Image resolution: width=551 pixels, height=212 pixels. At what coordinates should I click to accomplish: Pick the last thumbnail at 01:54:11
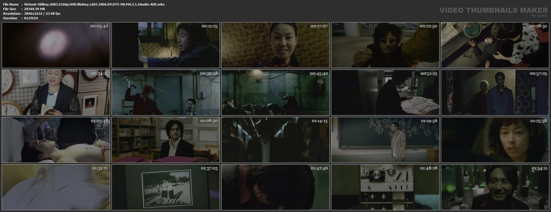(x=495, y=187)
